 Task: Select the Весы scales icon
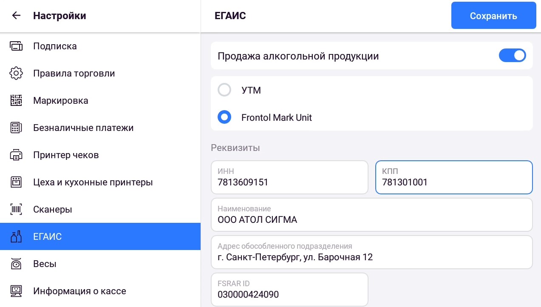tap(16, 264)
